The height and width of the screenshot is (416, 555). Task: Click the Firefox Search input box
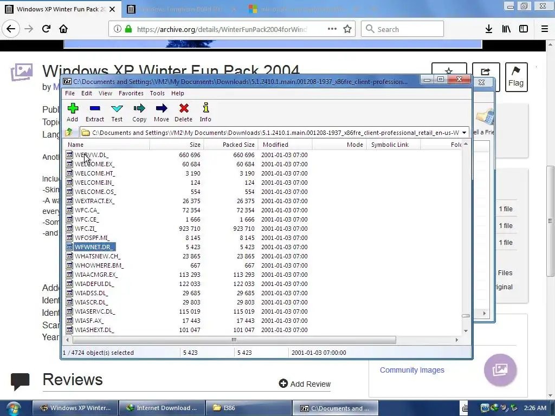point(403,29)
